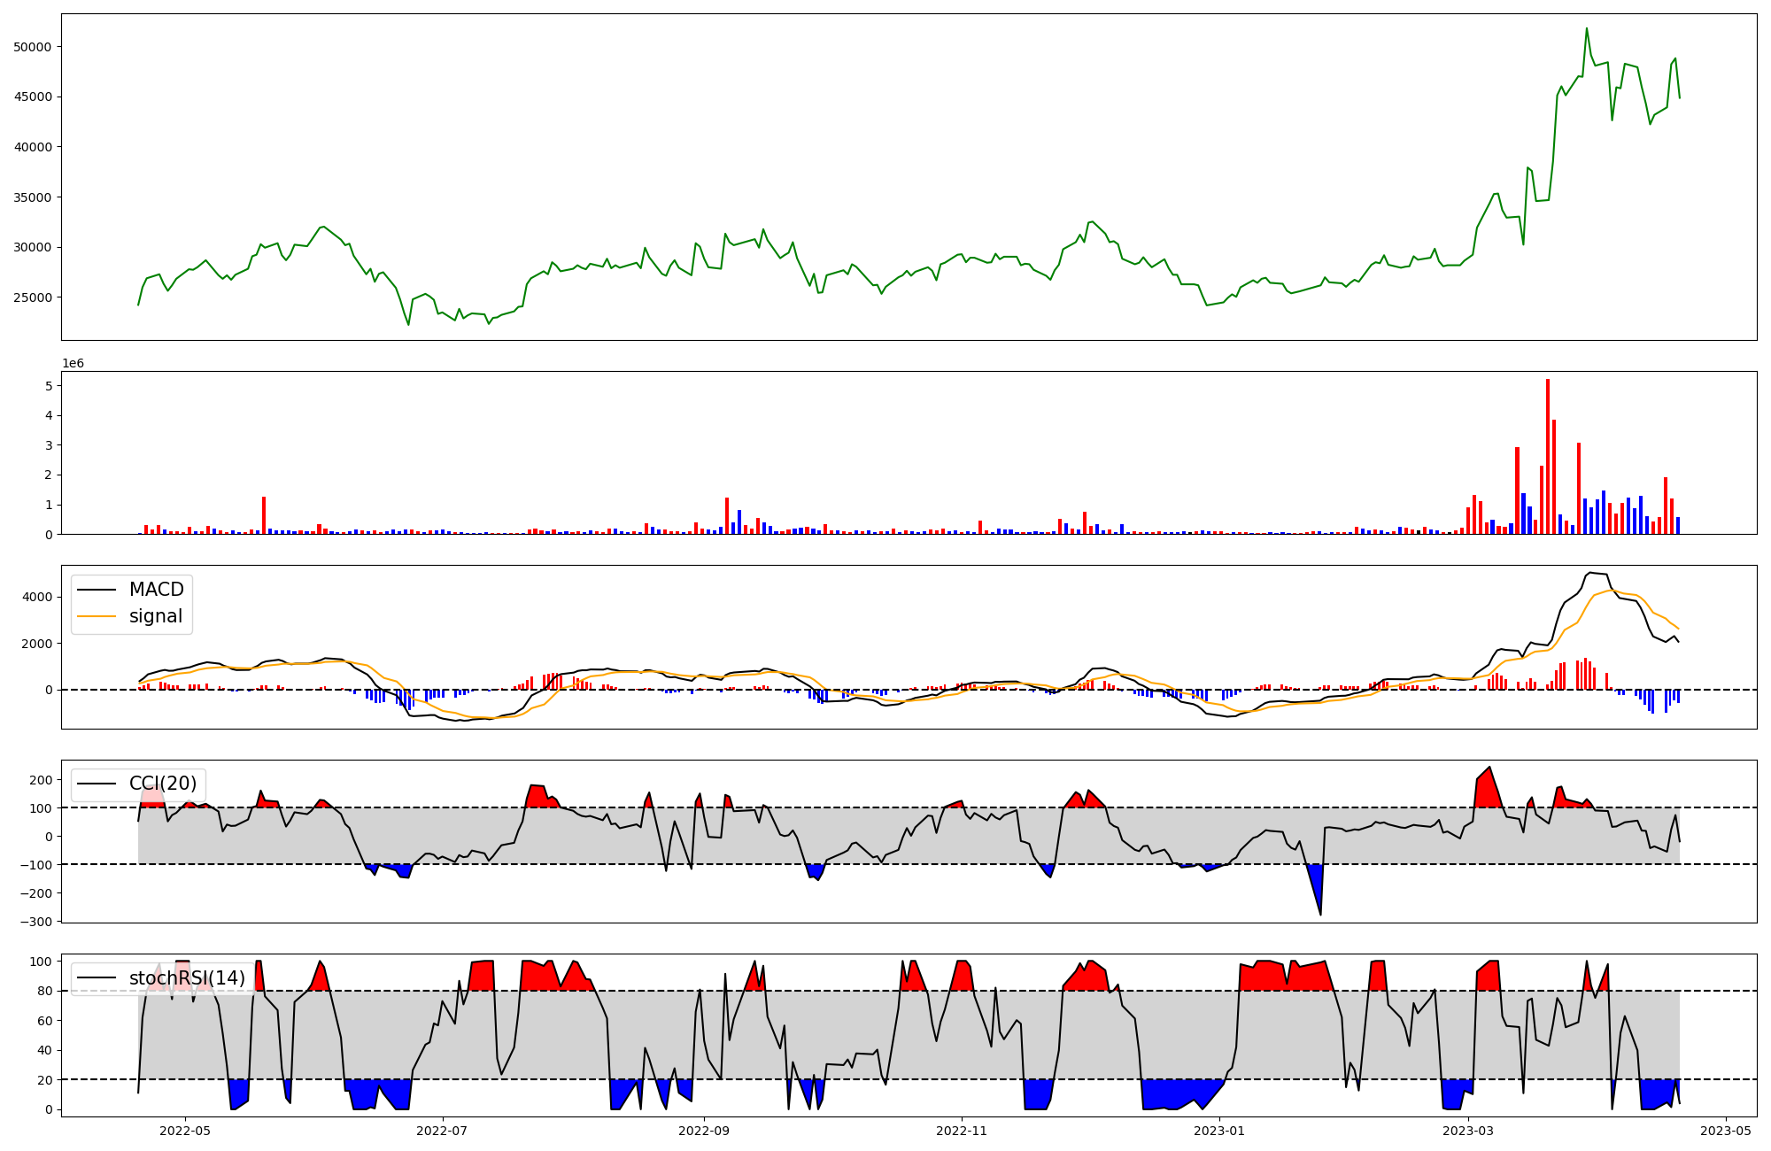Click the 4000 tick on MACD axis

pos(39,598)
